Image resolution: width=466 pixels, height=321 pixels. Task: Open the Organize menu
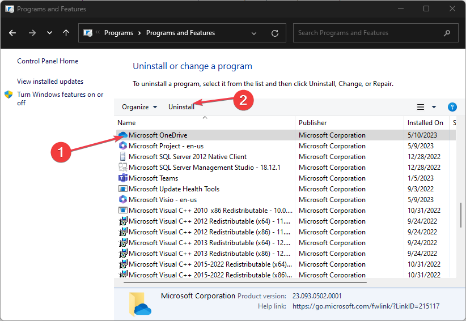click(139, 107)
